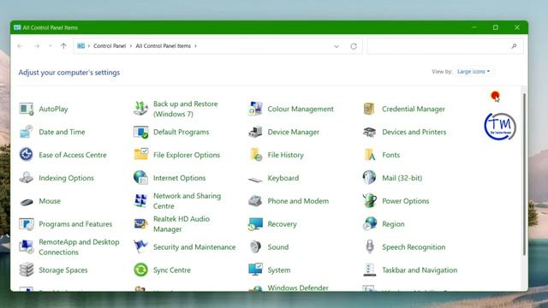Click the Mouse icon

27,201
